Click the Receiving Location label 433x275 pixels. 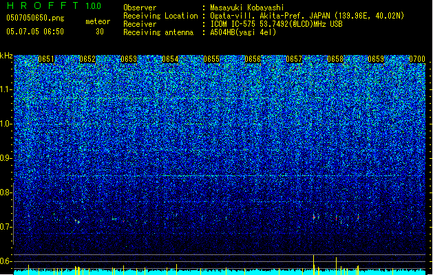(160, 16)
